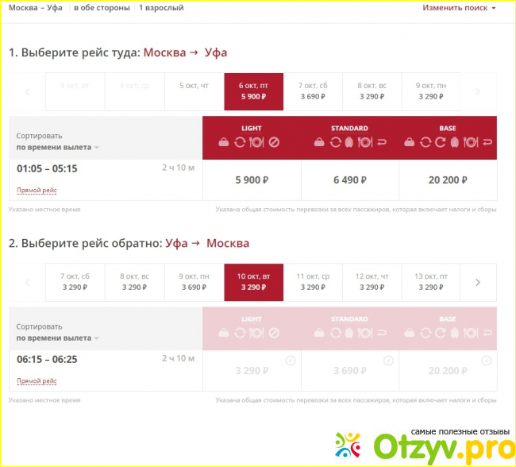The image size is (516, 467).
Task: Open 'Прямой рейс' link for 06:15 flight
Action: (37, 381)
